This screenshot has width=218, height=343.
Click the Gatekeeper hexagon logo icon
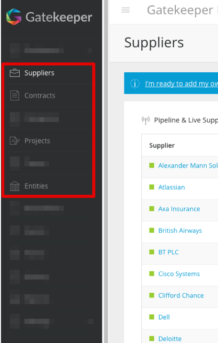point(14,17)
